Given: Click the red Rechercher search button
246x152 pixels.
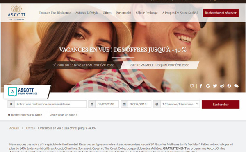Looking at the screenshot, I should point(221,104).
